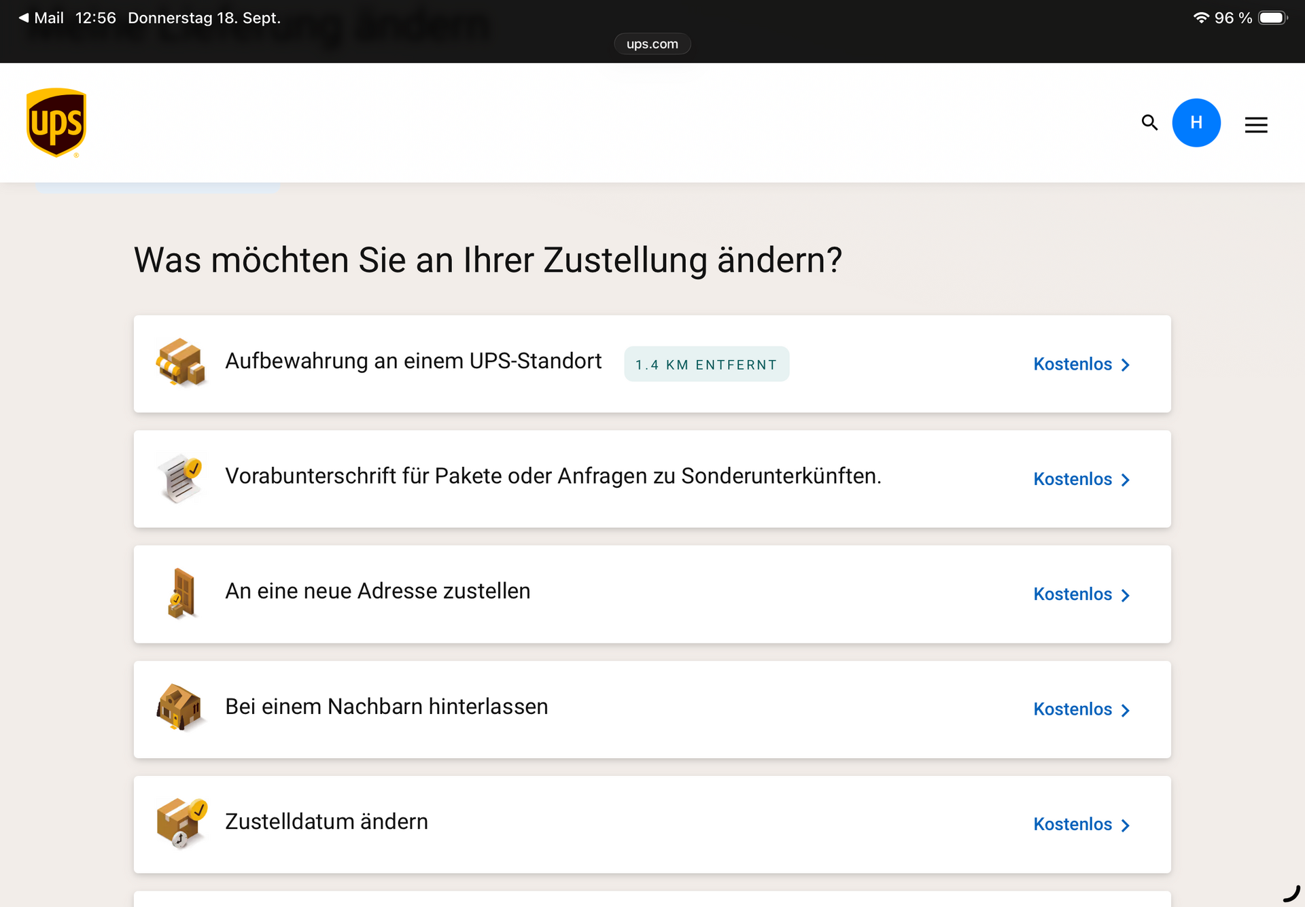Click the UPS-Standort package stack icon
The image size is (1305, 907).
click(180, 363)
